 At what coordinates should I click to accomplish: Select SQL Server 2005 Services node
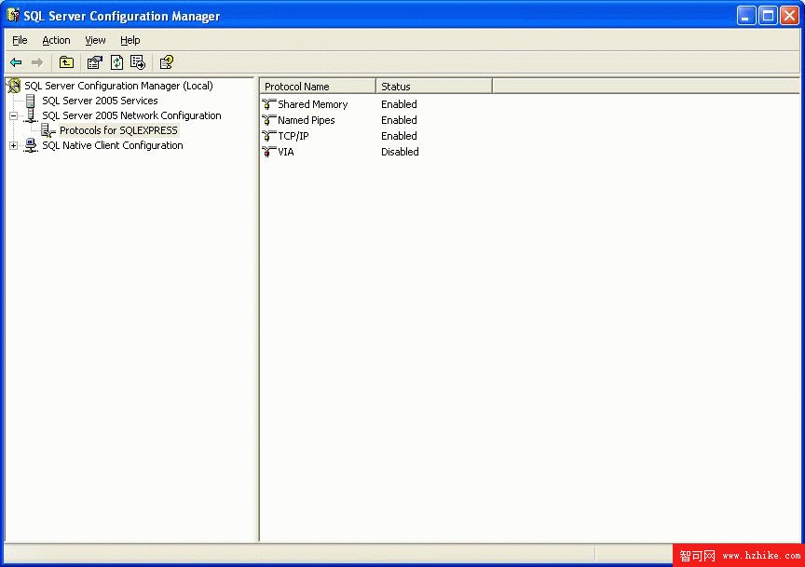click(100, 101)
